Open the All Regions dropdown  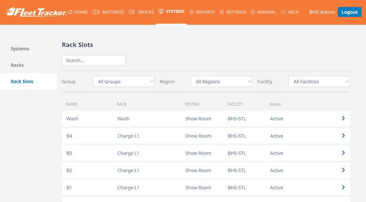click(221, 82)
